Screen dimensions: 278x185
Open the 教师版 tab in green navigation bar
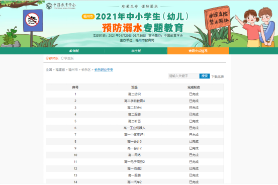coord(74,51)
